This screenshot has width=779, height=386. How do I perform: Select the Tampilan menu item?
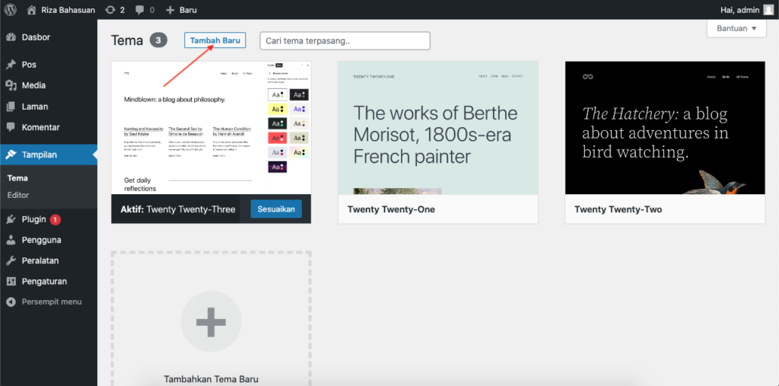(40, 155)
